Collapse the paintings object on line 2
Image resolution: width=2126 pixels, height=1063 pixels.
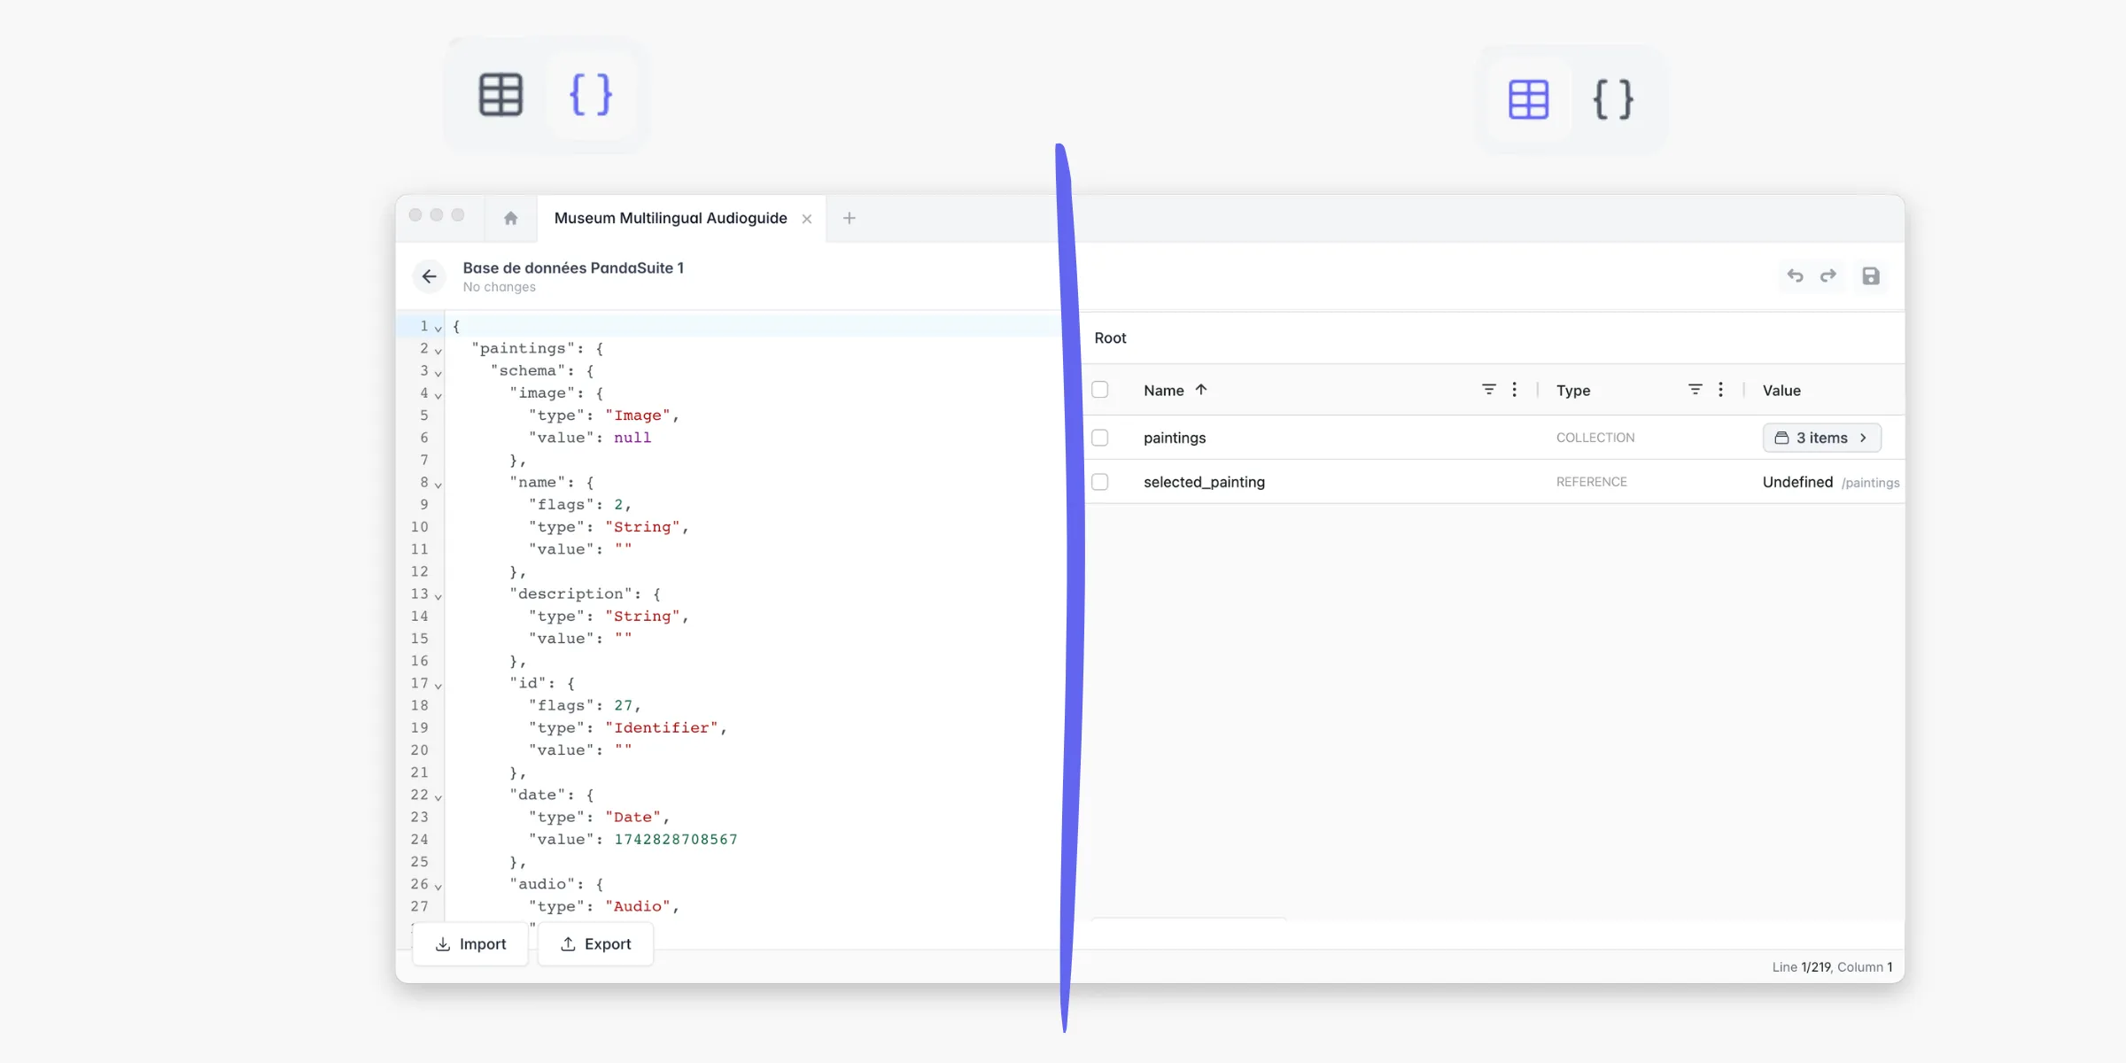coord(437,349)
